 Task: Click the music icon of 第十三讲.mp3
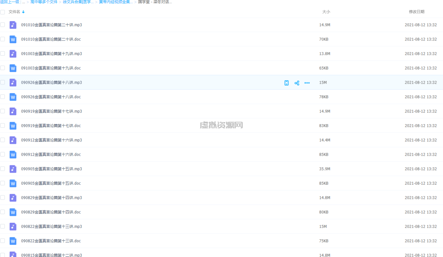click(x=13, y=227)
